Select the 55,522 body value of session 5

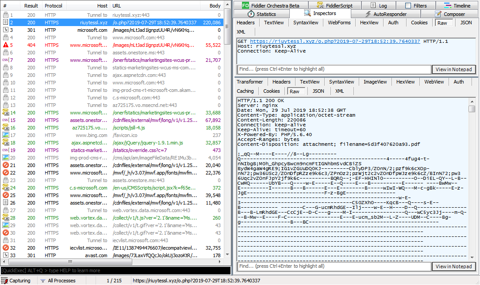pos(213,45)
